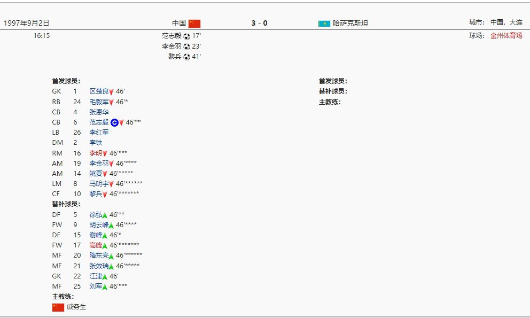Click the Kazakhstan flag next to 哈萨克斯坦

tap(324, 24)
